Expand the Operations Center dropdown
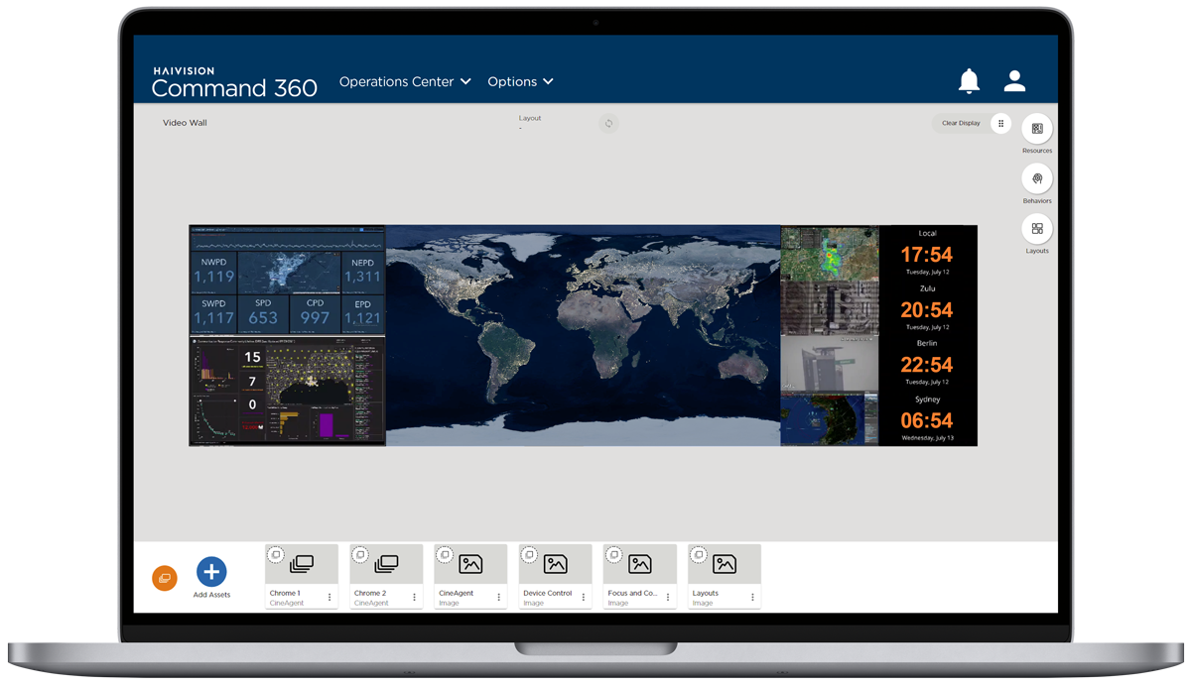The width and height of the screenshot is (1191, 686). tap(405, 81)
